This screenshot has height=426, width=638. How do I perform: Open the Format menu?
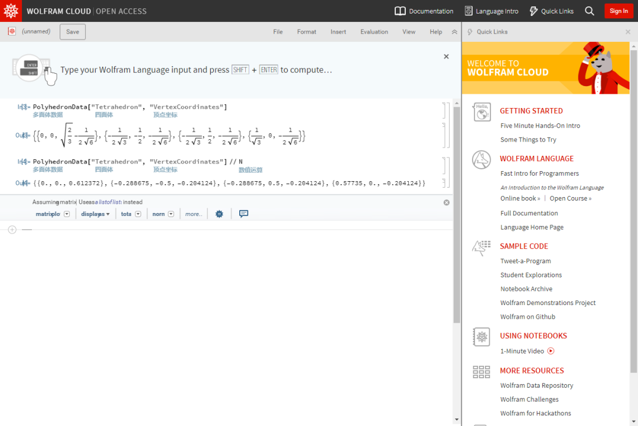[x=307, y=32]
